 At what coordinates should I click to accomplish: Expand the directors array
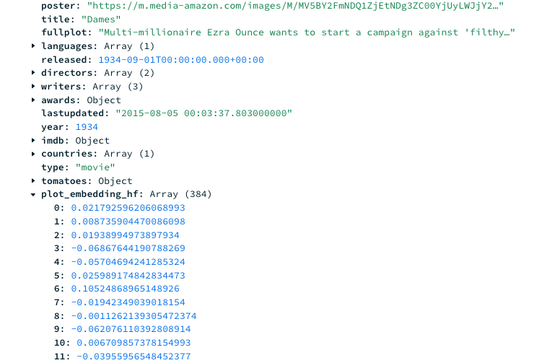[33, 73]
